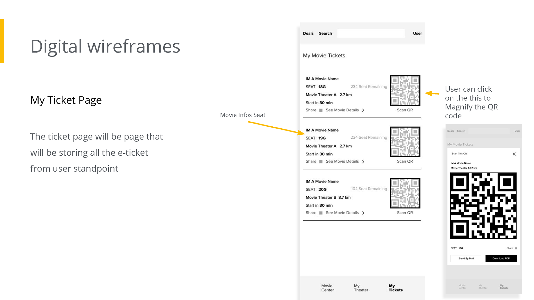Close the Scan This QR popup
Viewport: 534px width, 300px height.
(514, 154)
